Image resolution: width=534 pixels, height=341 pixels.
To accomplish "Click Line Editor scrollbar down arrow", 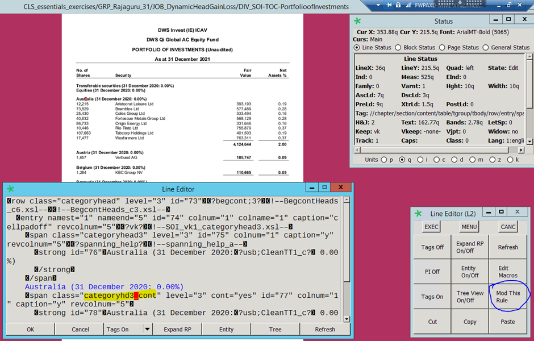I will 347,319.
